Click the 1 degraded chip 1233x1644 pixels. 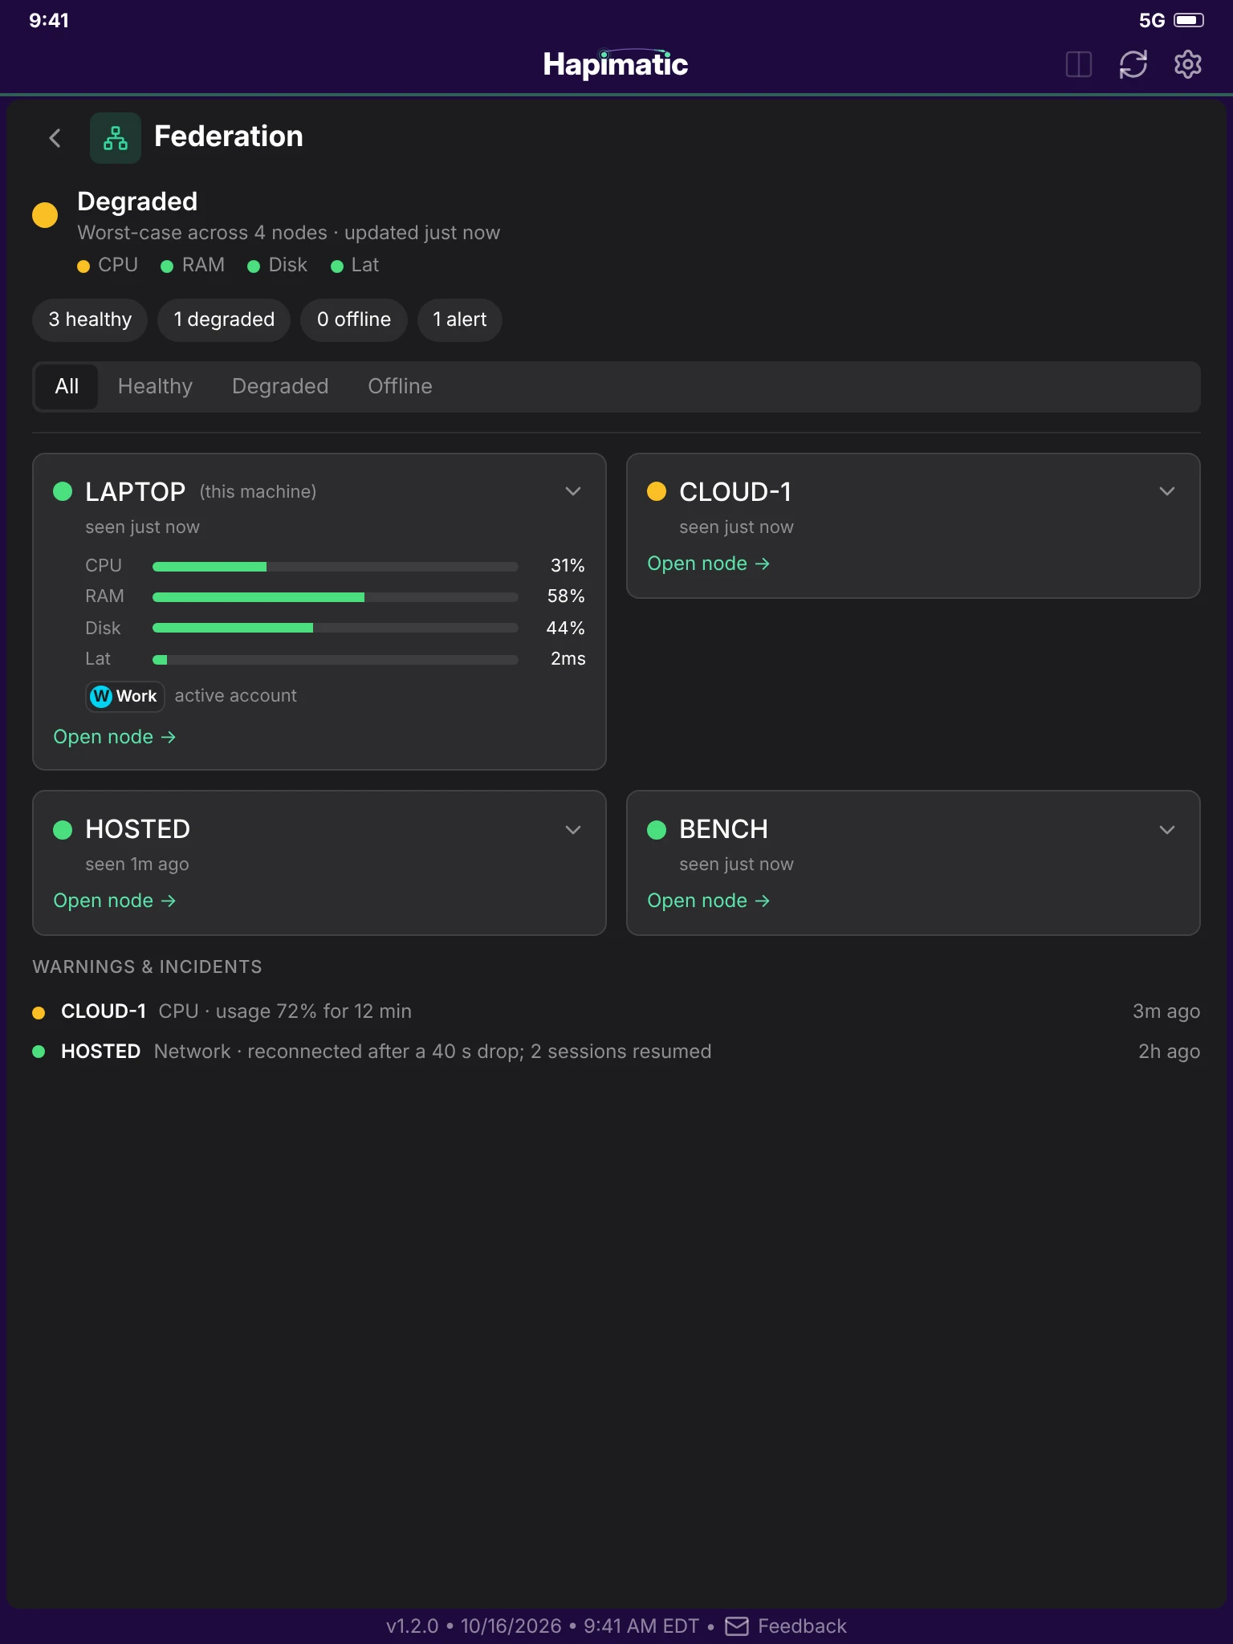(224, 319)
